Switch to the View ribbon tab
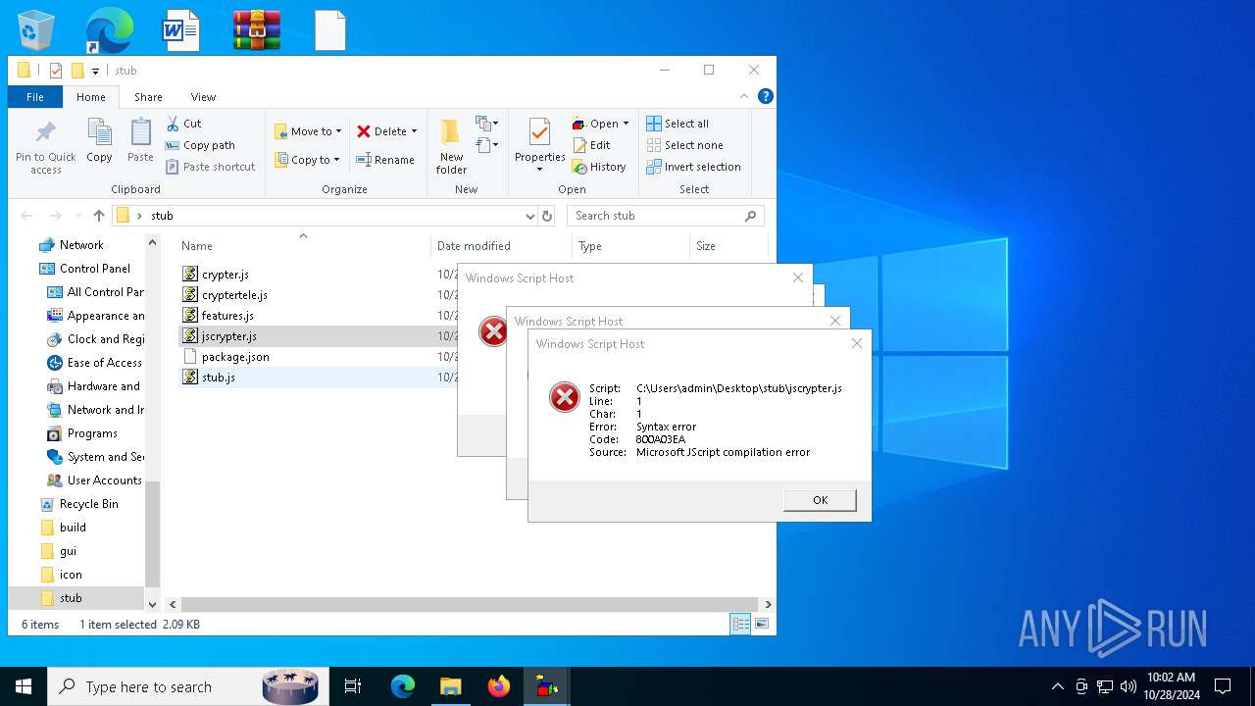The width and height of the screenshot is (1255, 706). pos(203,97)
